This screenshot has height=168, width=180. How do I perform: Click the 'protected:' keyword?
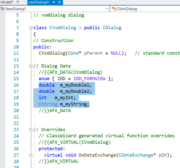52,149
